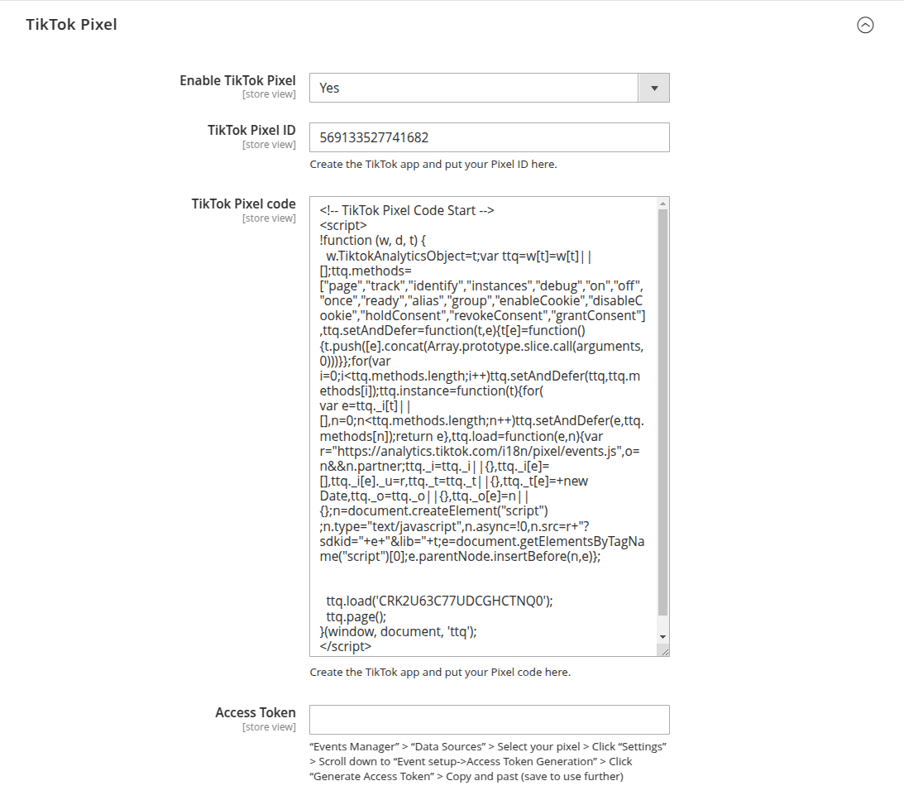
Task: Collapse the TikTok Pixel section via circular chevron
Action: 866,25
